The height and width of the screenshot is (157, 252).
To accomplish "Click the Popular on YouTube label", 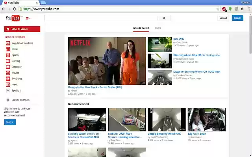I will [22, 43].
